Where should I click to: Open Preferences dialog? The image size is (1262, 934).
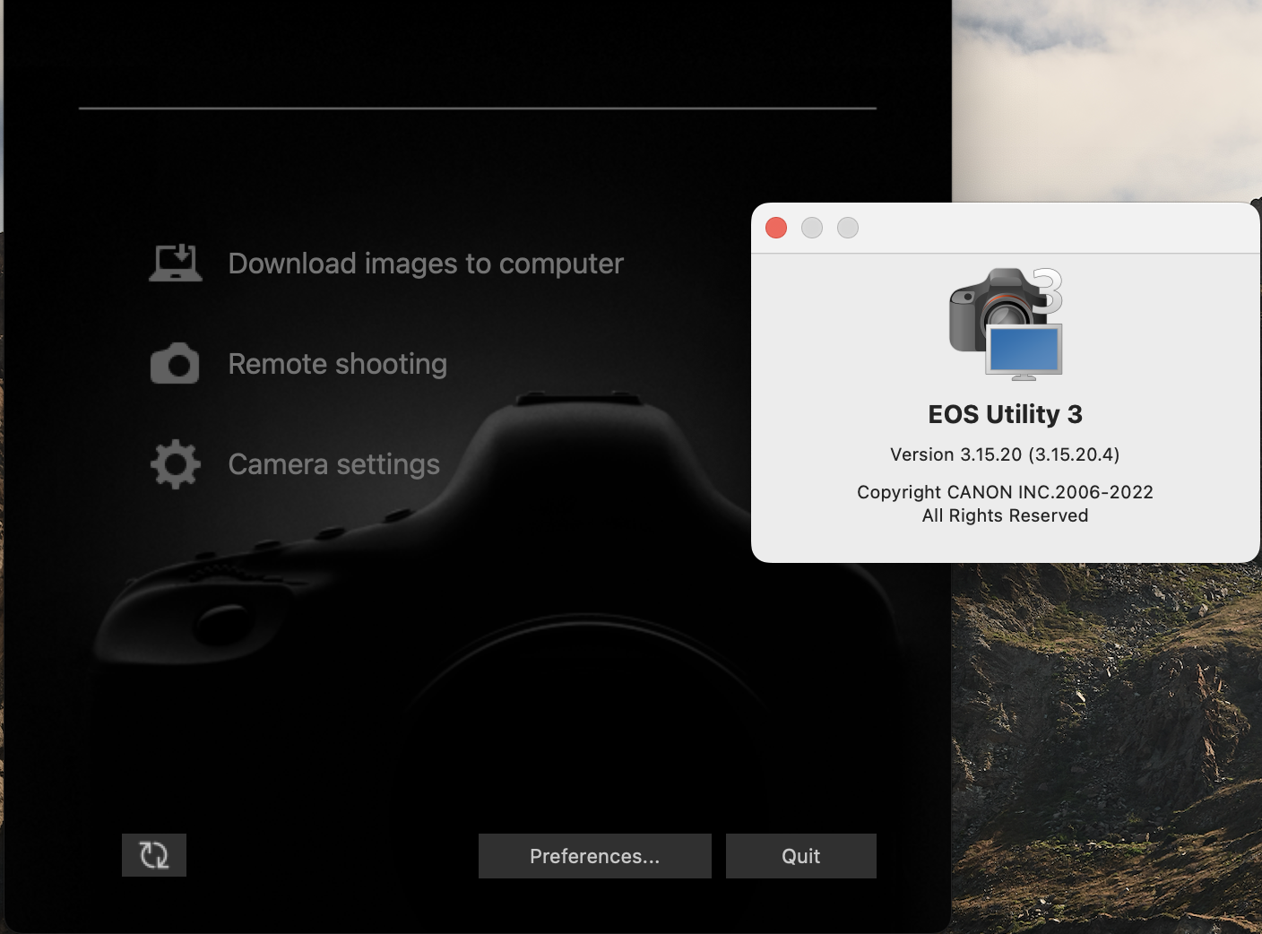[x=594, y=856]
